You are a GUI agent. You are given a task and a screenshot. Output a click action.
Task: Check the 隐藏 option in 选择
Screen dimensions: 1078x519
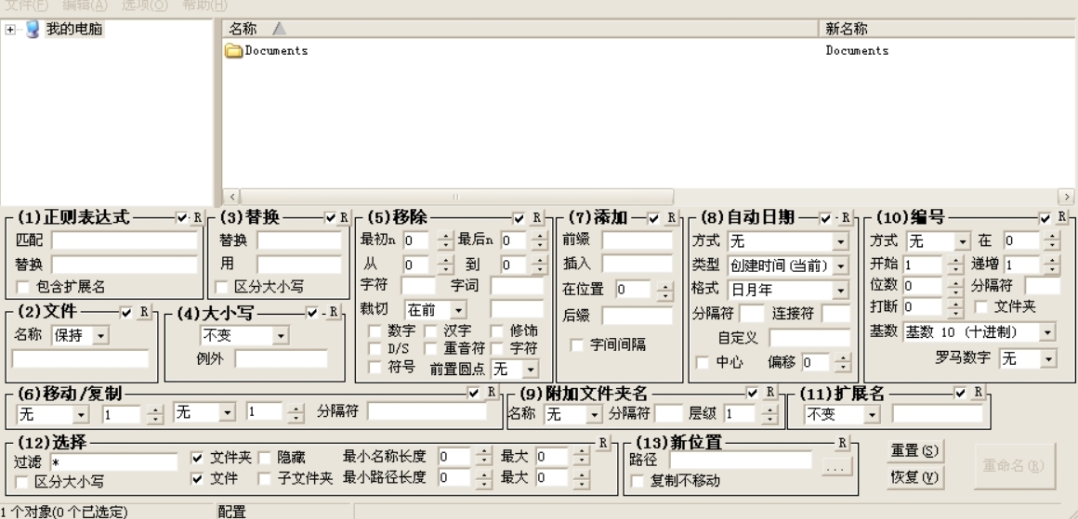(x=265, y=458)
